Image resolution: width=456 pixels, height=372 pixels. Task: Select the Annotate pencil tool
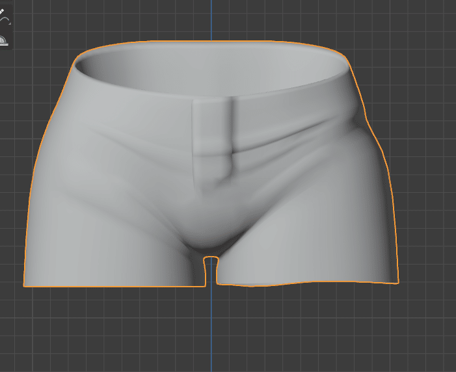pyautogui.click(x=4, y=16)
